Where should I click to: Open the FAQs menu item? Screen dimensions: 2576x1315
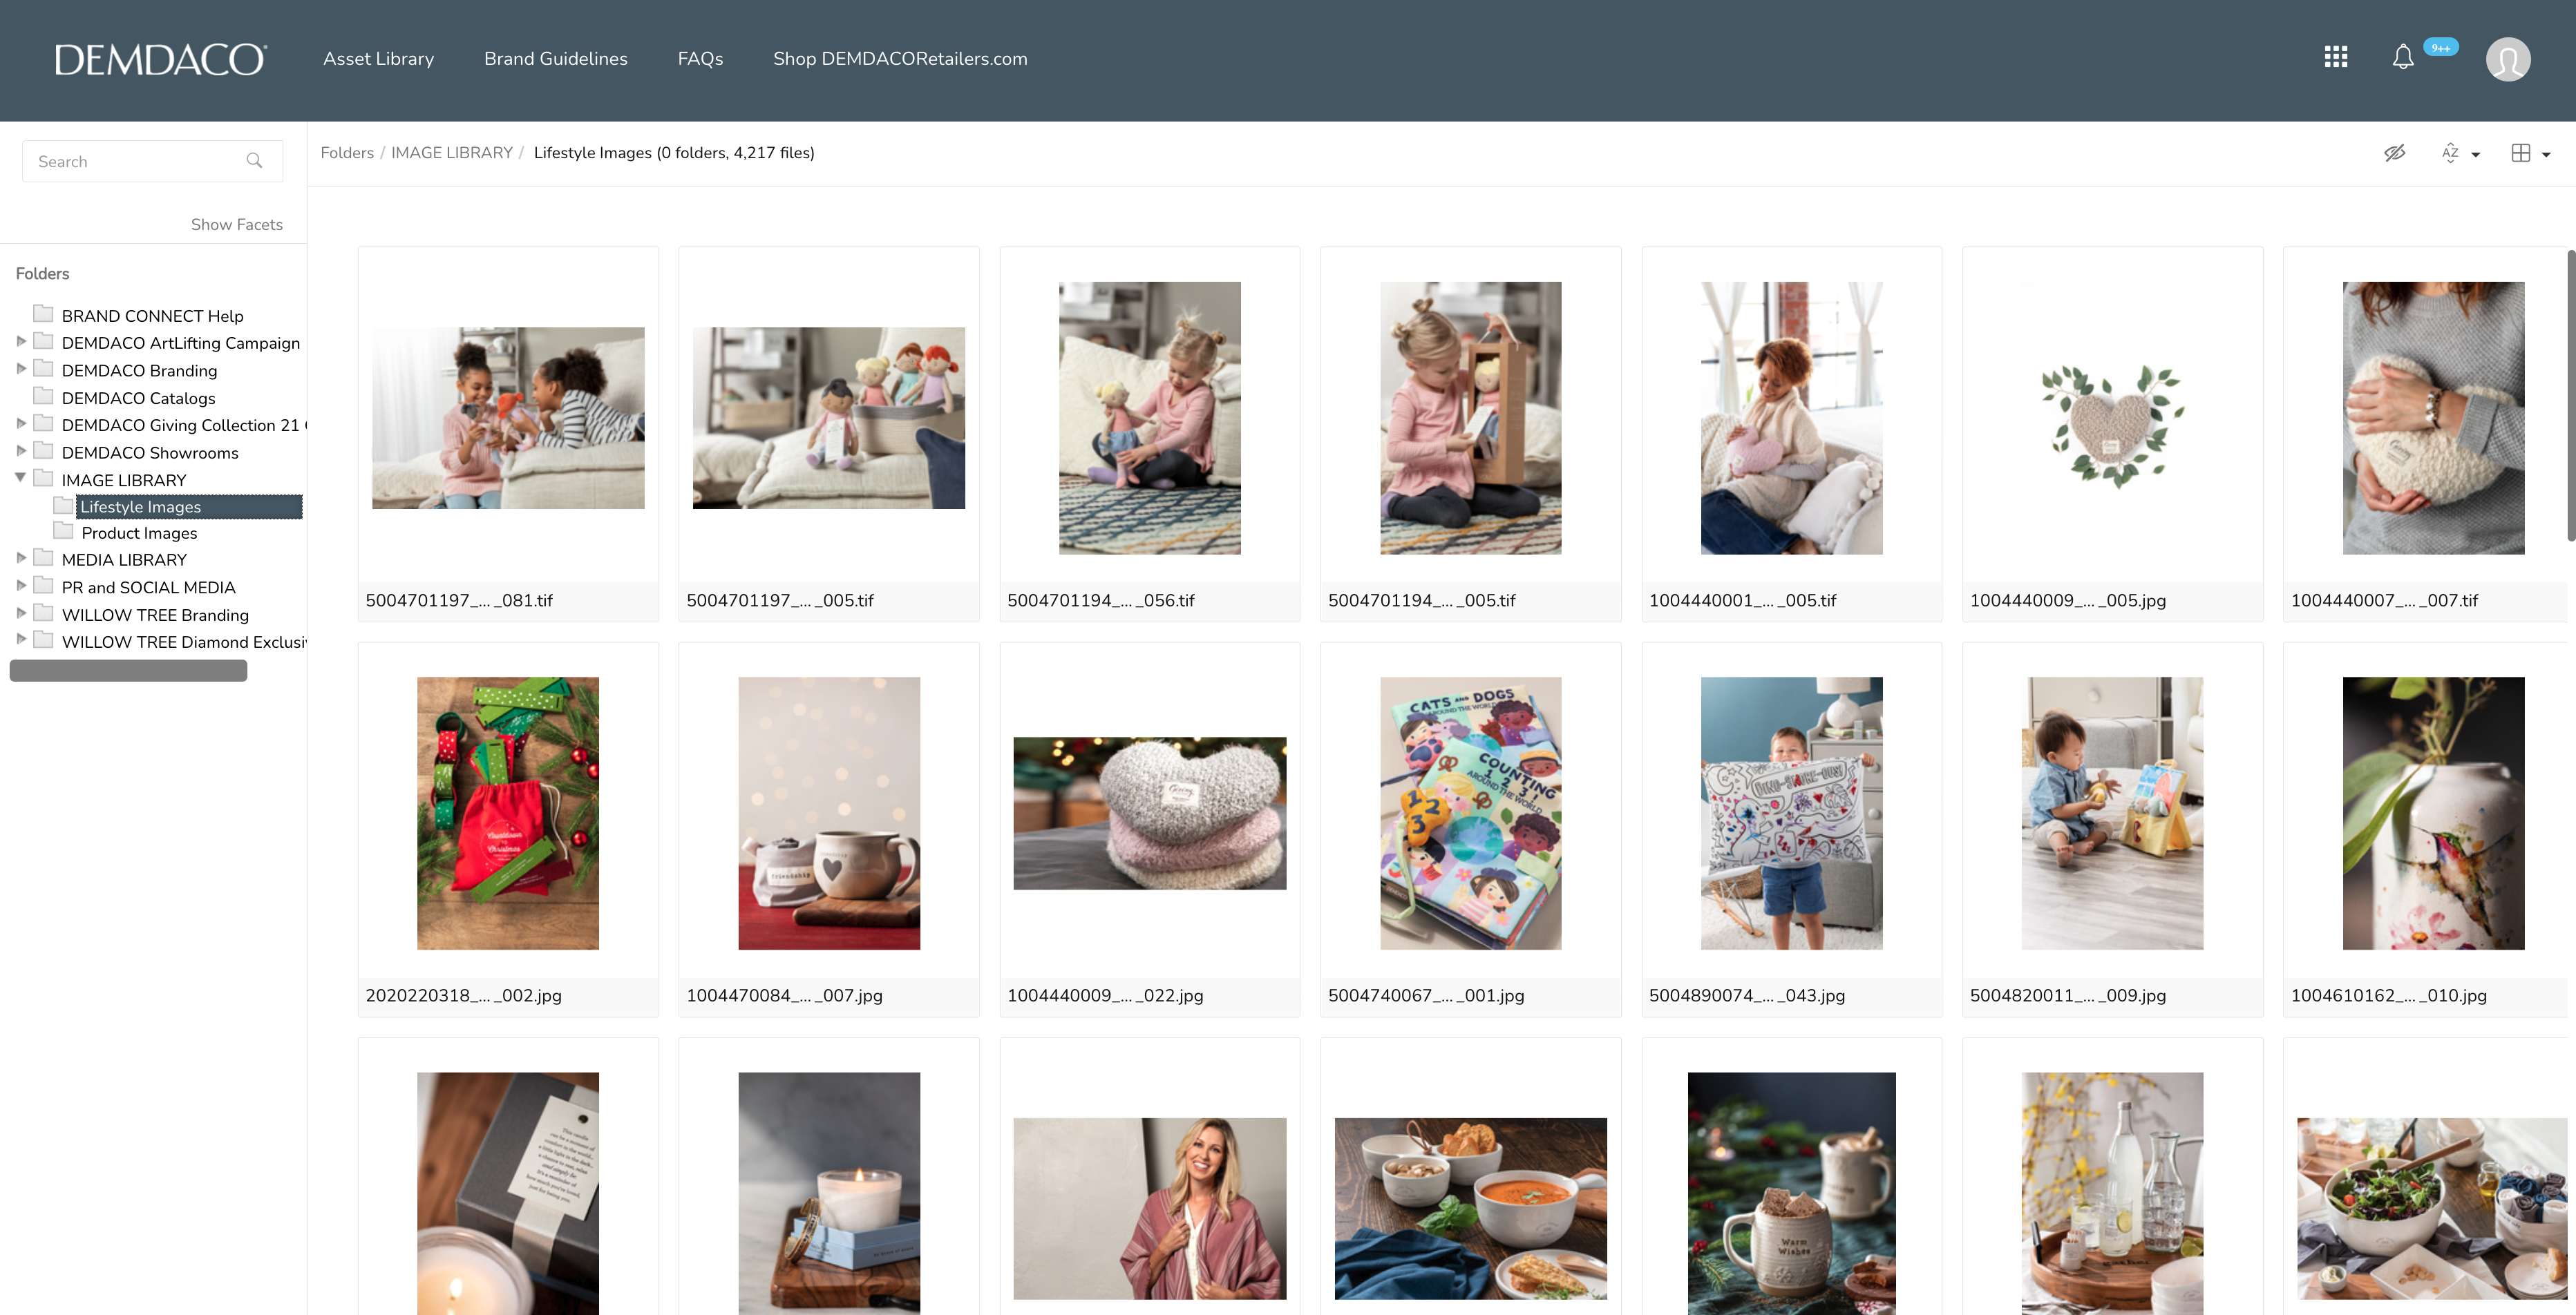[x=700, y=59]
